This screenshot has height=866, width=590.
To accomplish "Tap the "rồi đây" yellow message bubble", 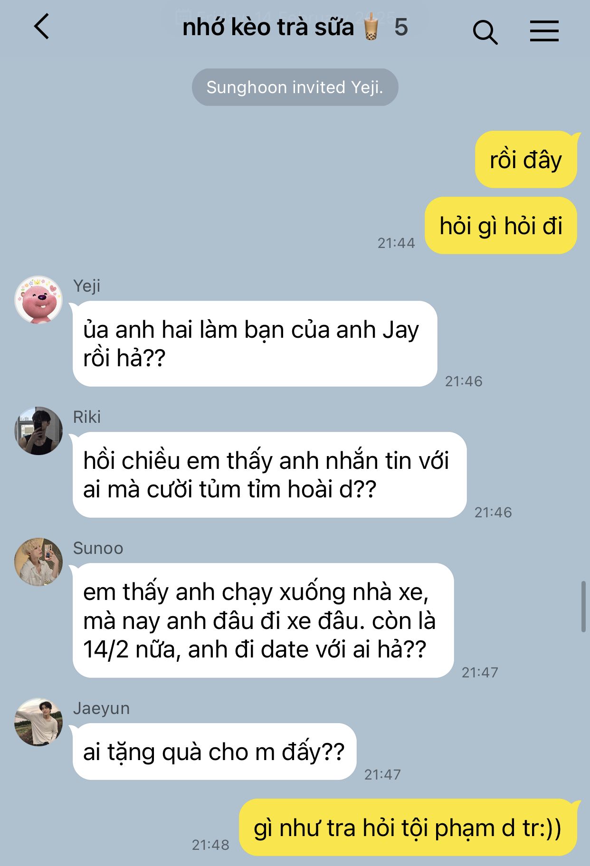I will tap(526, 160).
